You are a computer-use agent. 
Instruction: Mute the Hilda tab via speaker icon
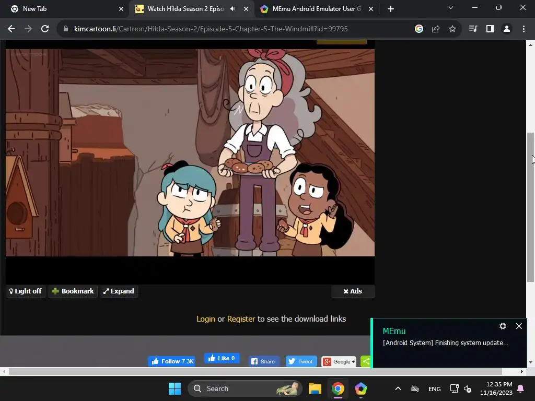point(233,9)
